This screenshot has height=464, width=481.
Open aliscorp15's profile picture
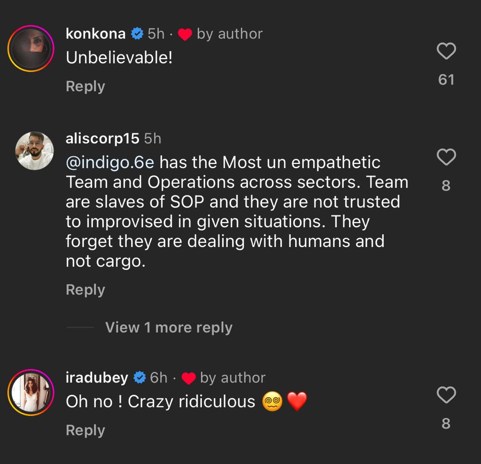tap(34, 150)
